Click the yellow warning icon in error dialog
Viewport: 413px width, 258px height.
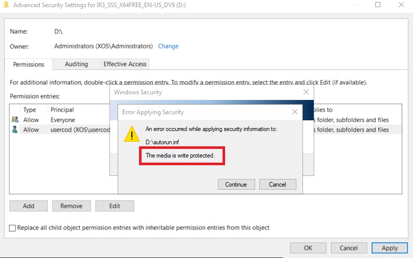point(132,134)
